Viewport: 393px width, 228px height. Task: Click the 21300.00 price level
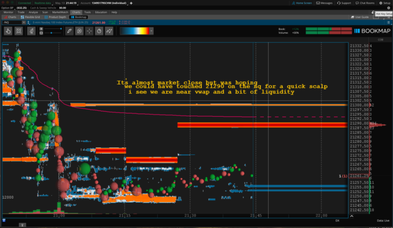359,105
